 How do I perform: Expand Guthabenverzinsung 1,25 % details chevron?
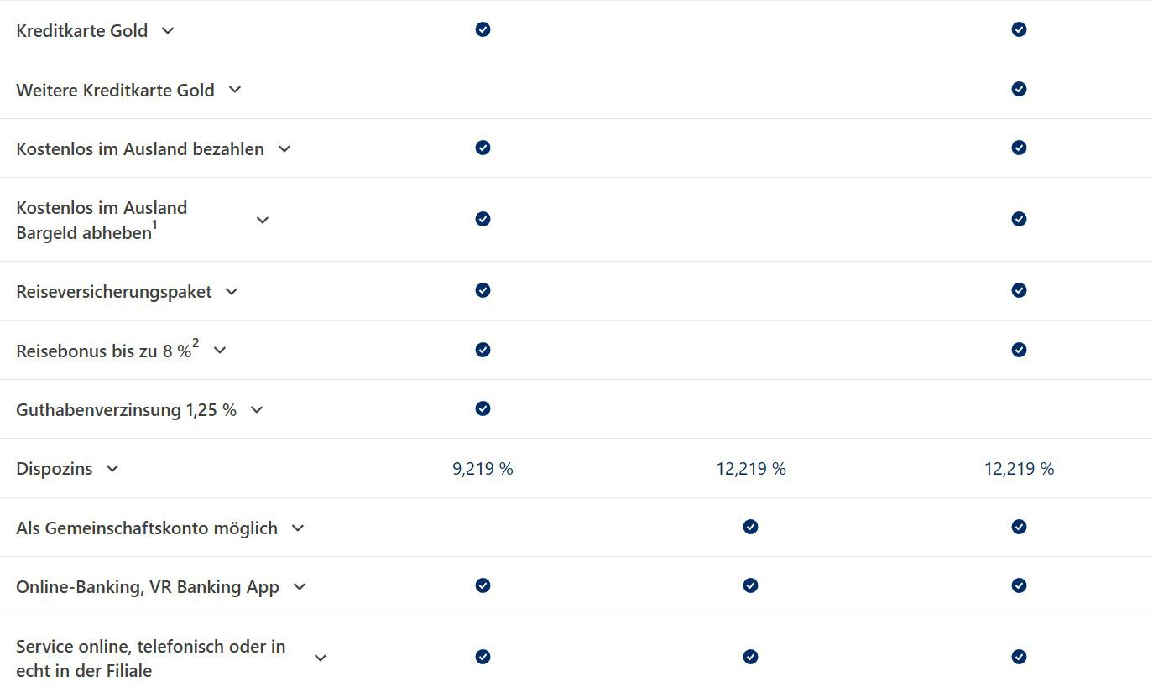point(257,410)
